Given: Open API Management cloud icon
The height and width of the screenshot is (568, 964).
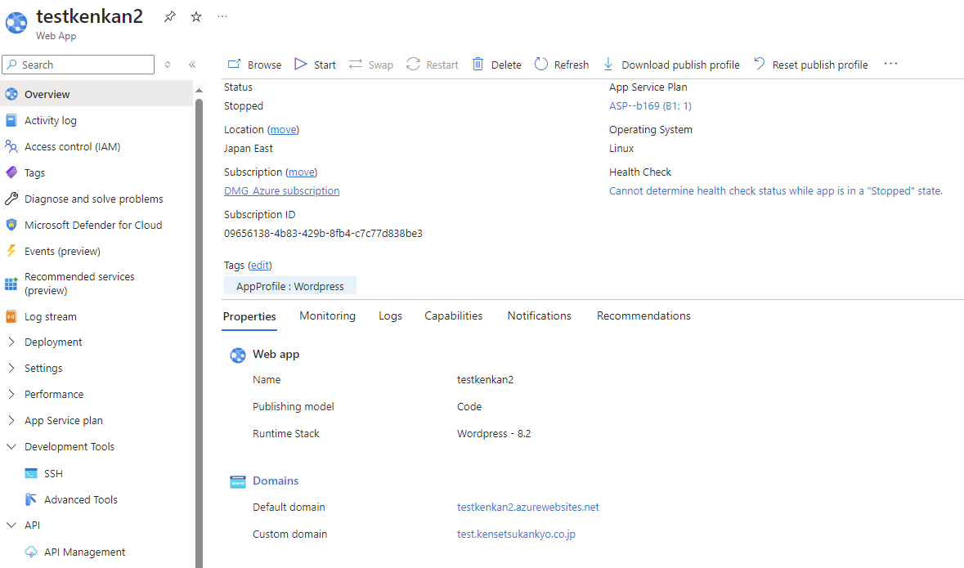Looking at the screenshot, I should [31, 552].
